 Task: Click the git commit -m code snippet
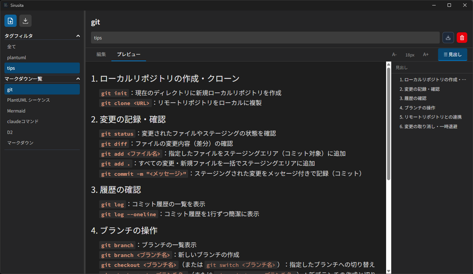(x=144, y=174)
